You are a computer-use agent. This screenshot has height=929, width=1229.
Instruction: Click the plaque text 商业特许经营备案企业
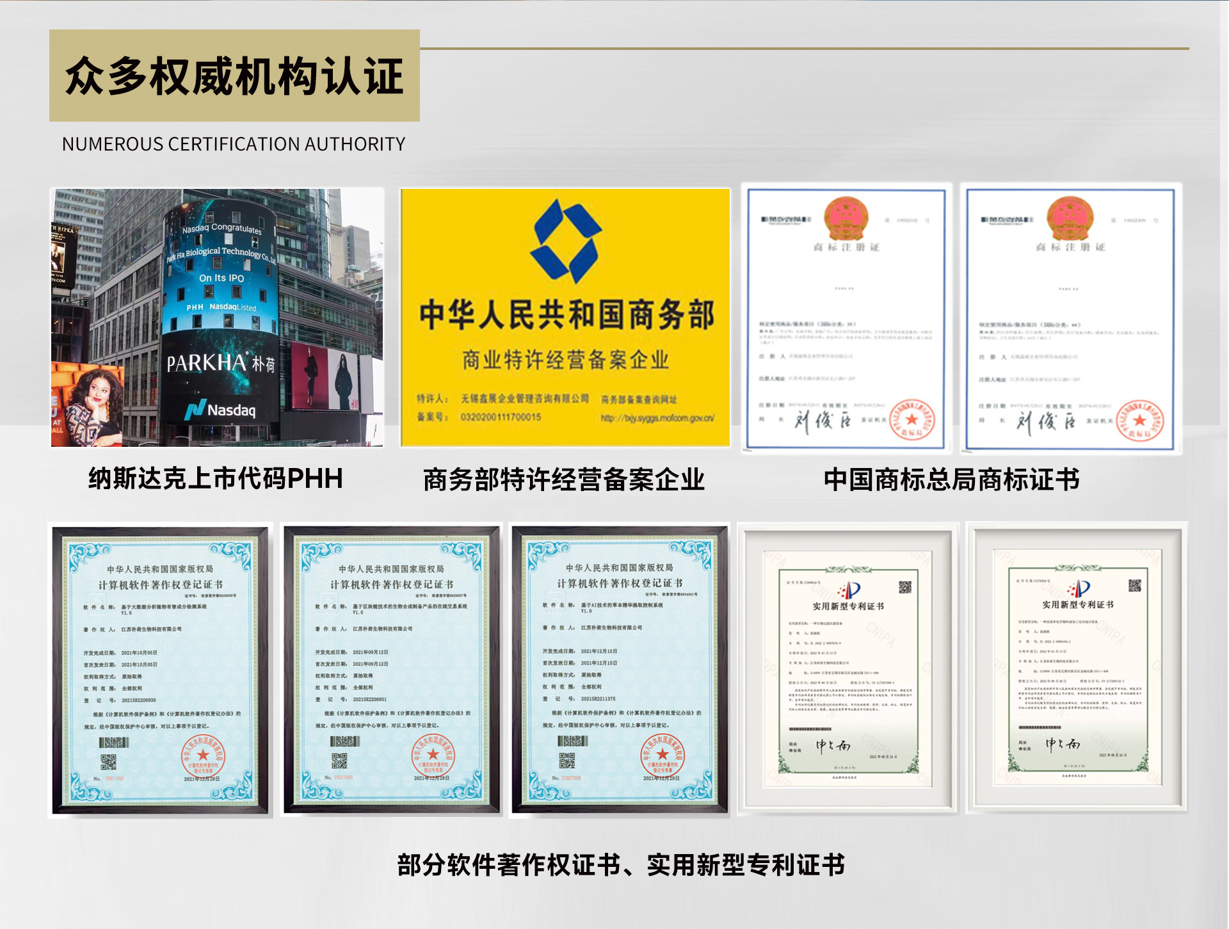566,360
